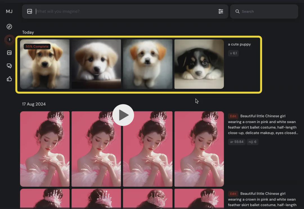Image resolution: width=304 pixels, height=209 pixels.
Task: Click the Edit tag in 17 Aug first row
Action: pos(233,116)
